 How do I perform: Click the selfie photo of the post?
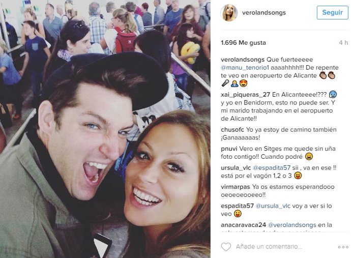point(105,129)
